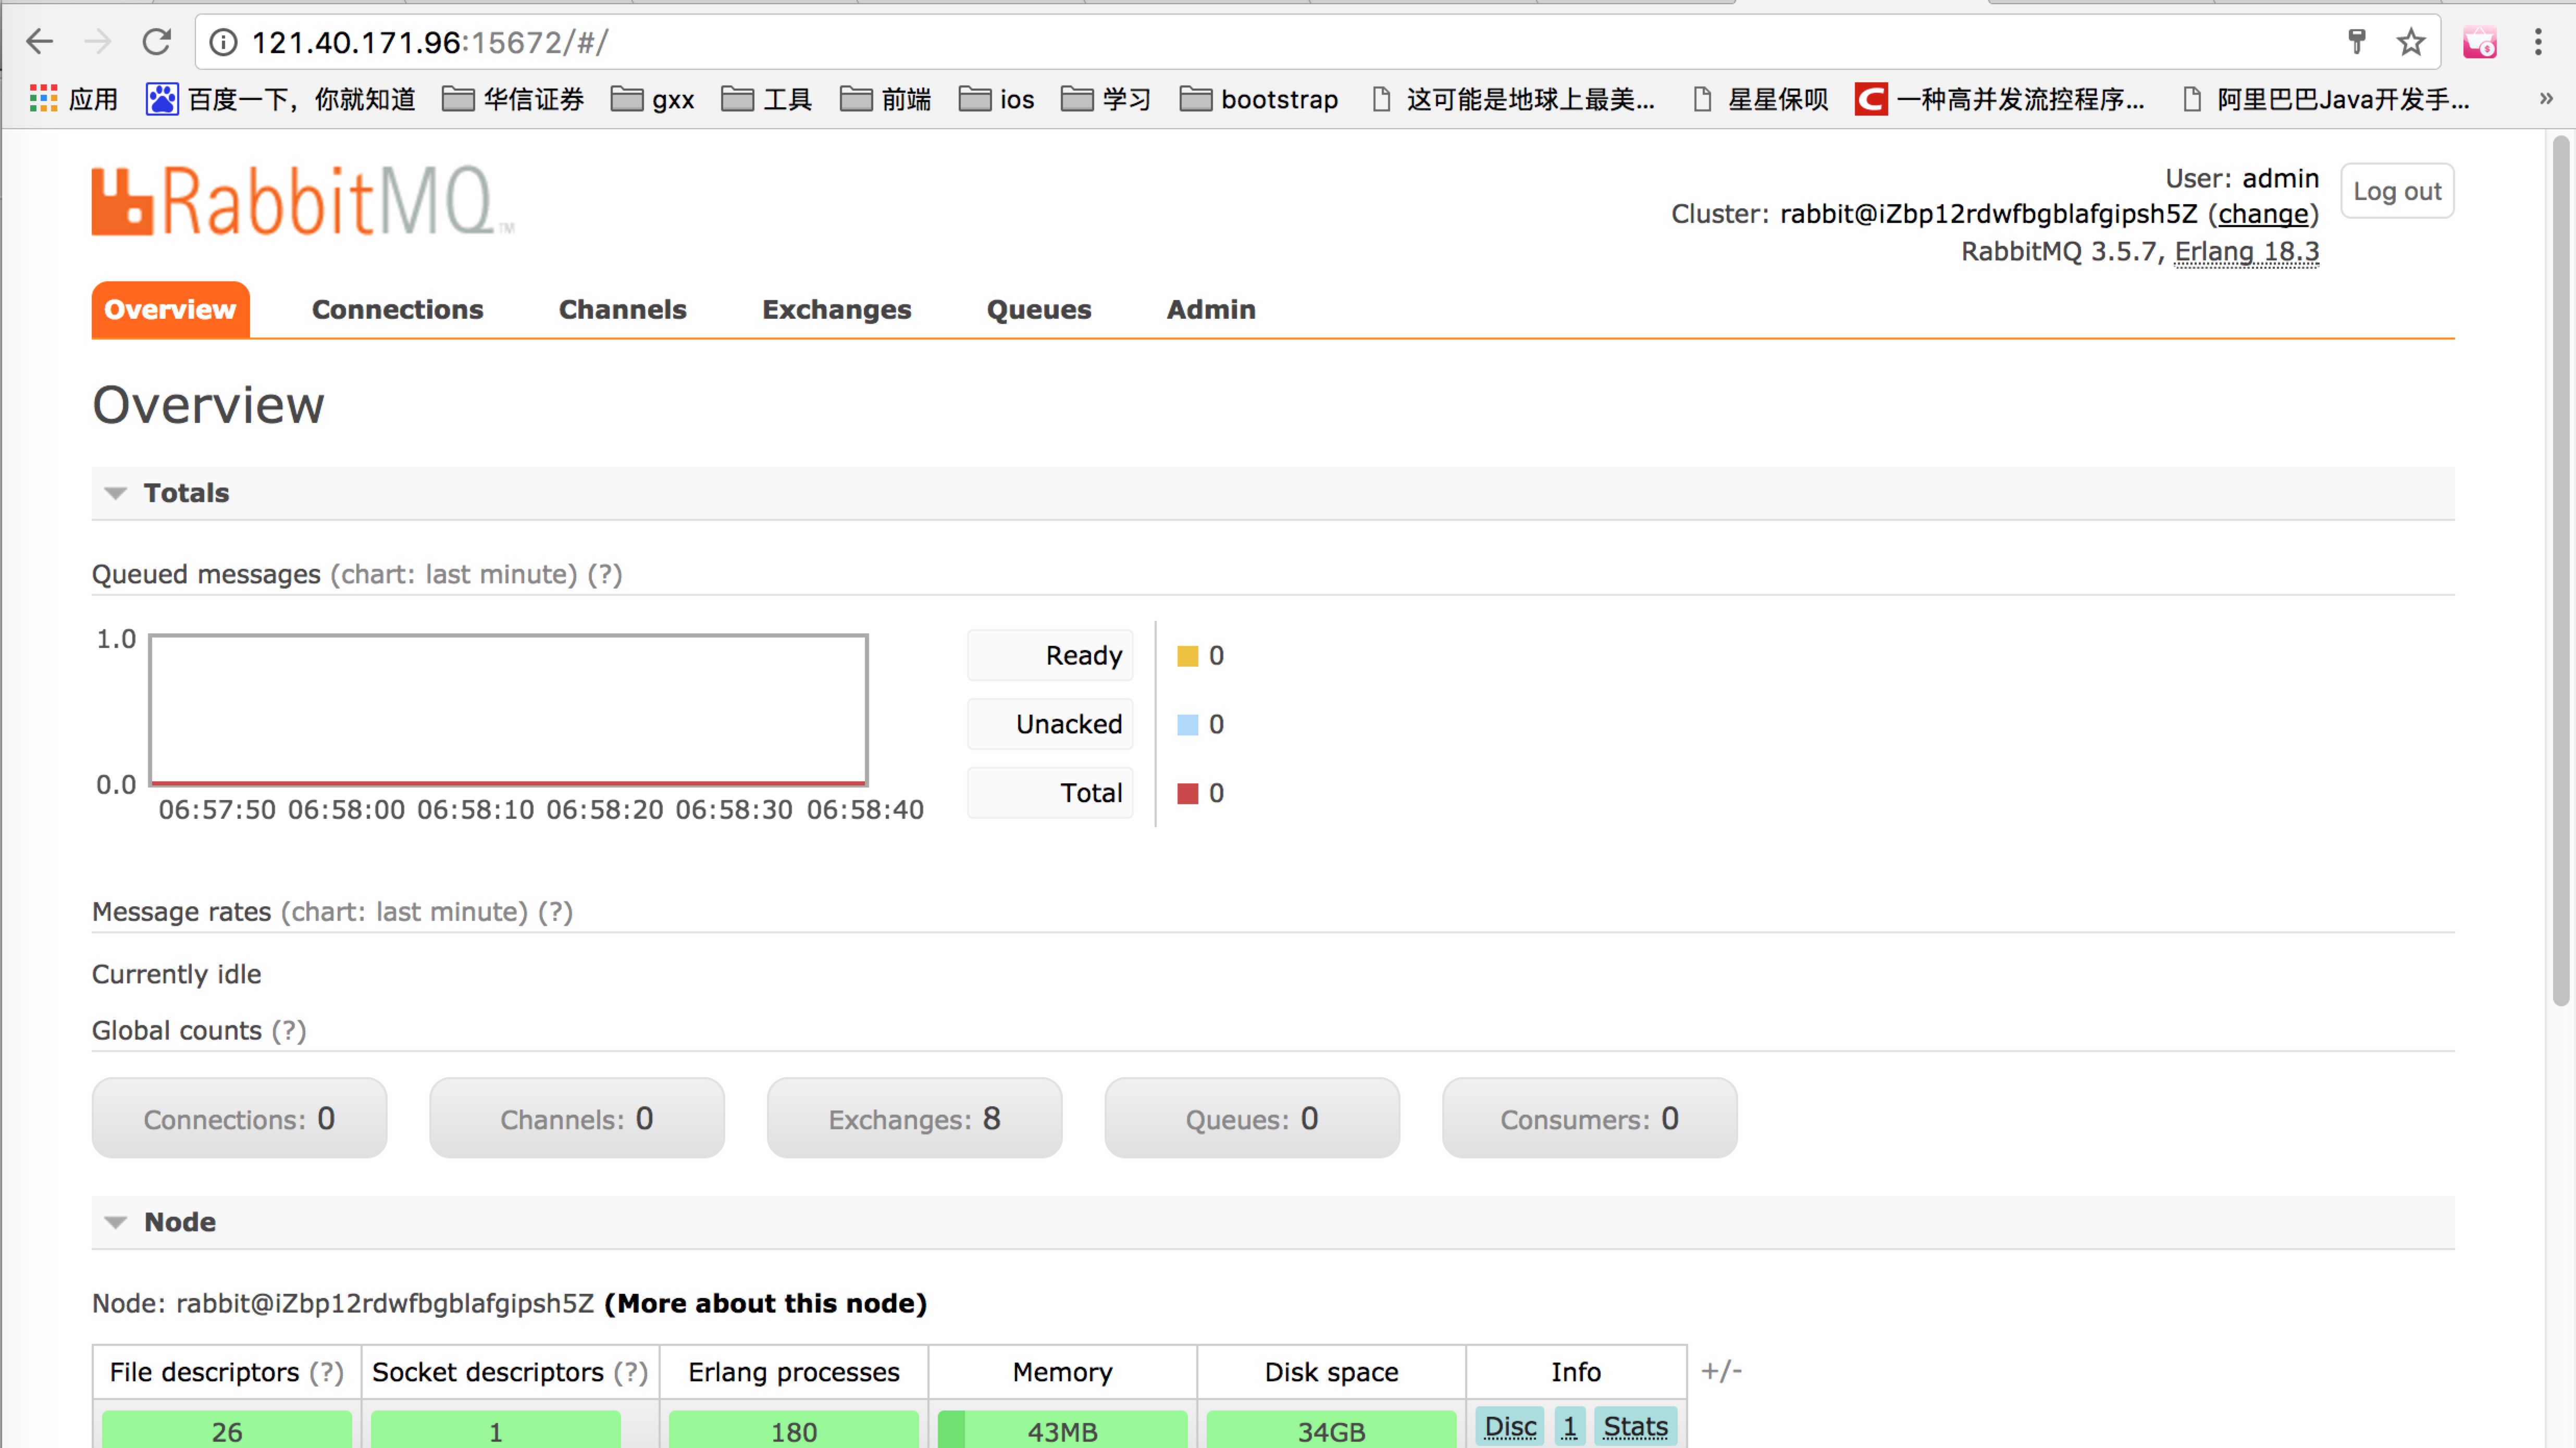The image size is (2576, 1448).
Task: Open bookmark 一种高并发流控程序
Action: click(2000, 99)
